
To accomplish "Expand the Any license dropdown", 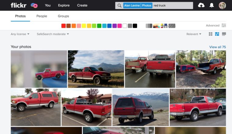I will click(20, 34).
